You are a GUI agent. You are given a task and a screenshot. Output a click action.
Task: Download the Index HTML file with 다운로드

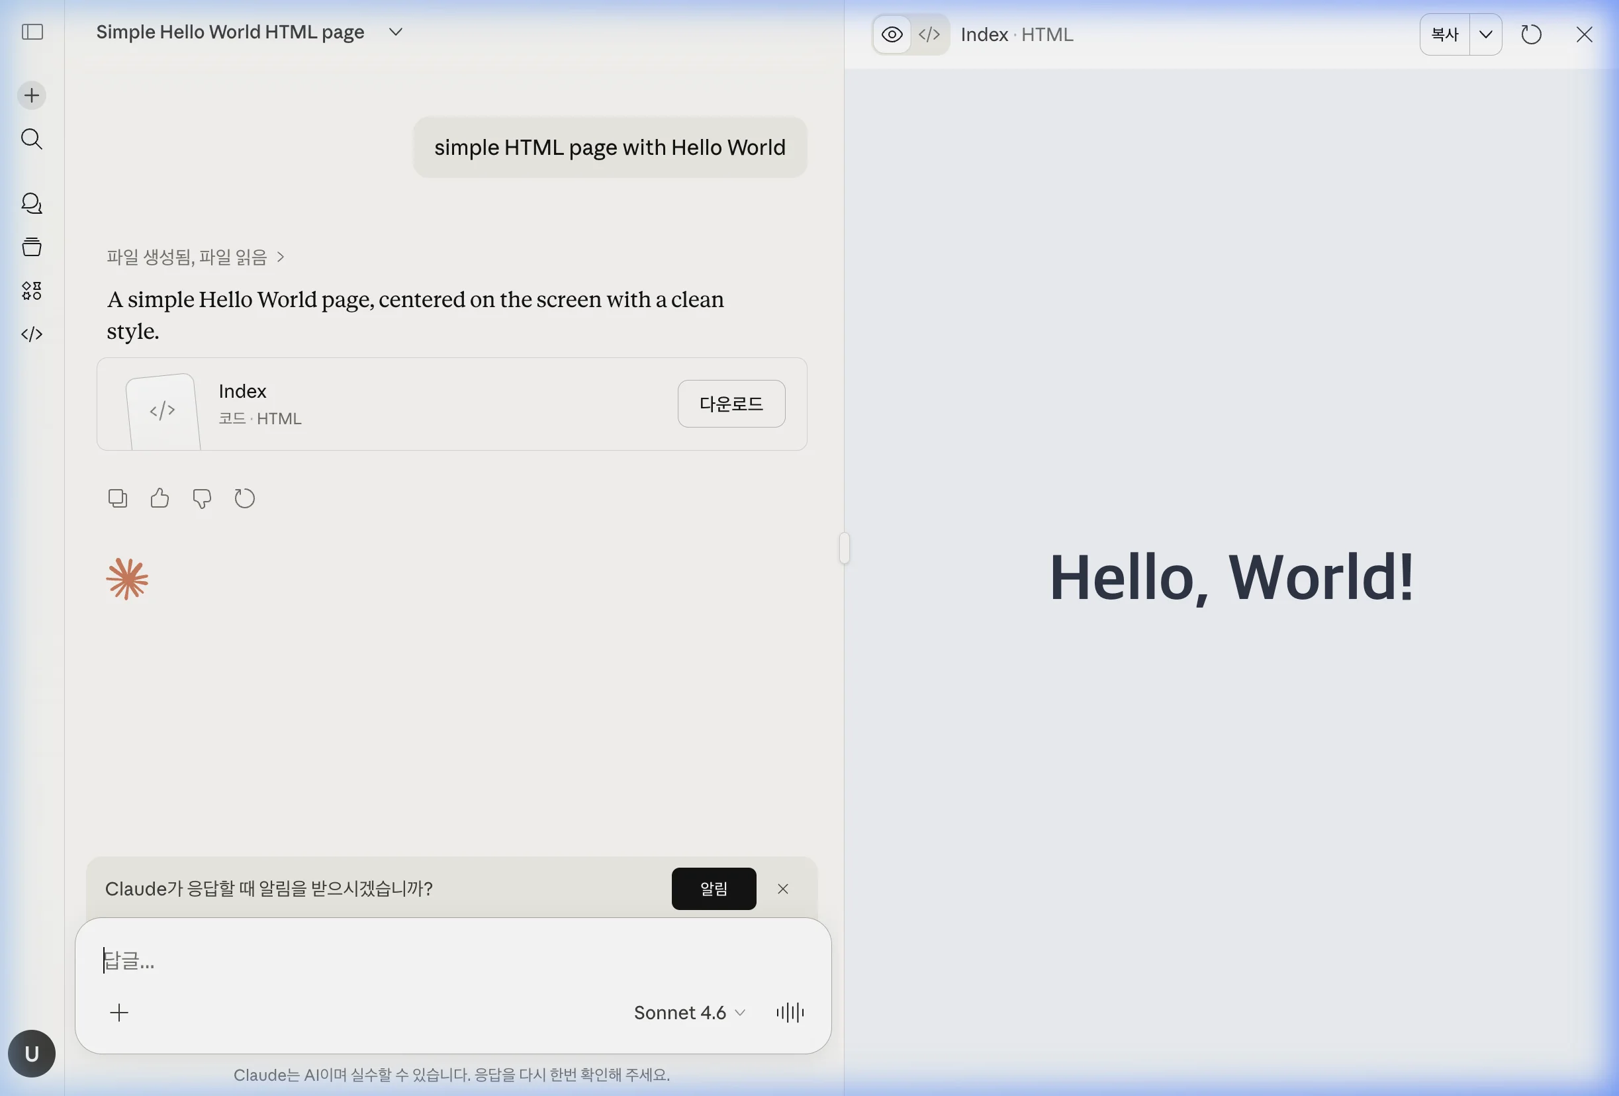pyautogui.click(x=731, y=404)
